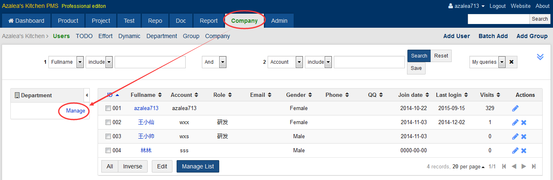Select checkbox for row 003
This screenshot has width=553, height=180.
pyautogui.click(x=108, y=137)
